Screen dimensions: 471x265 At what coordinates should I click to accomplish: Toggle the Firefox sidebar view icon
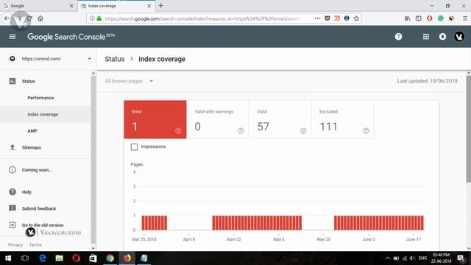pyautogui.click(x=419, y=18)
